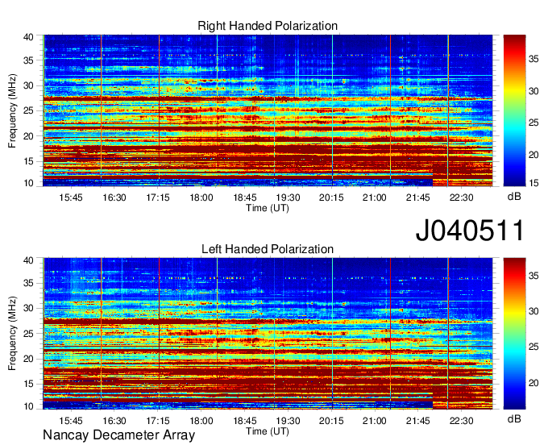Click the dB label under Left Handed colorbar
548x445 pixels.
(x=514, y=418)
